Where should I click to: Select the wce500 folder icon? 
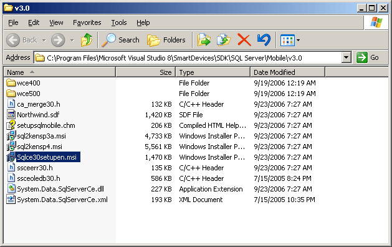point(11,94)
